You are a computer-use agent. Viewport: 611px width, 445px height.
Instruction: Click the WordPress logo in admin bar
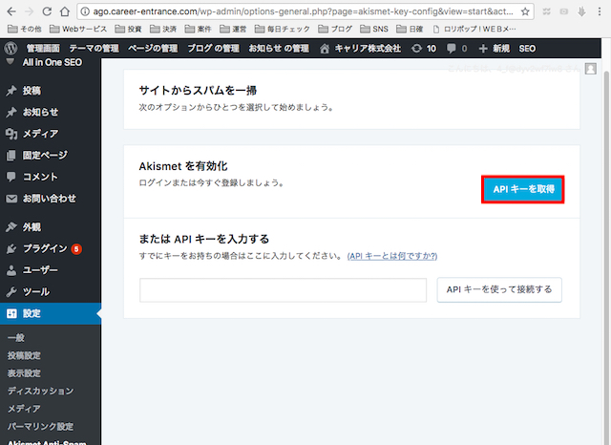(x=11, y=48)
